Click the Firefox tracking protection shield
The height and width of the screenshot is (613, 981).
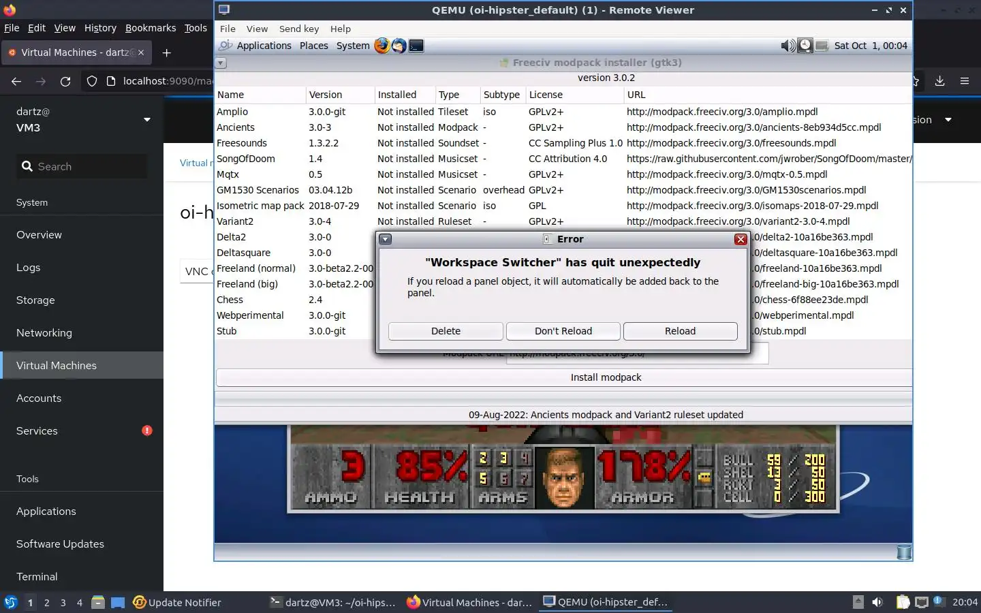coord(92,81)
